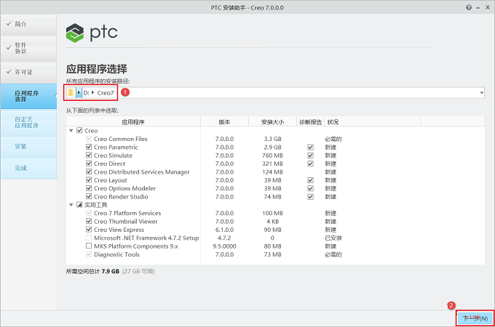495x327 pixels.
Task: Click the 9.5.0000 version value
Action: click(x=224, y=246)
